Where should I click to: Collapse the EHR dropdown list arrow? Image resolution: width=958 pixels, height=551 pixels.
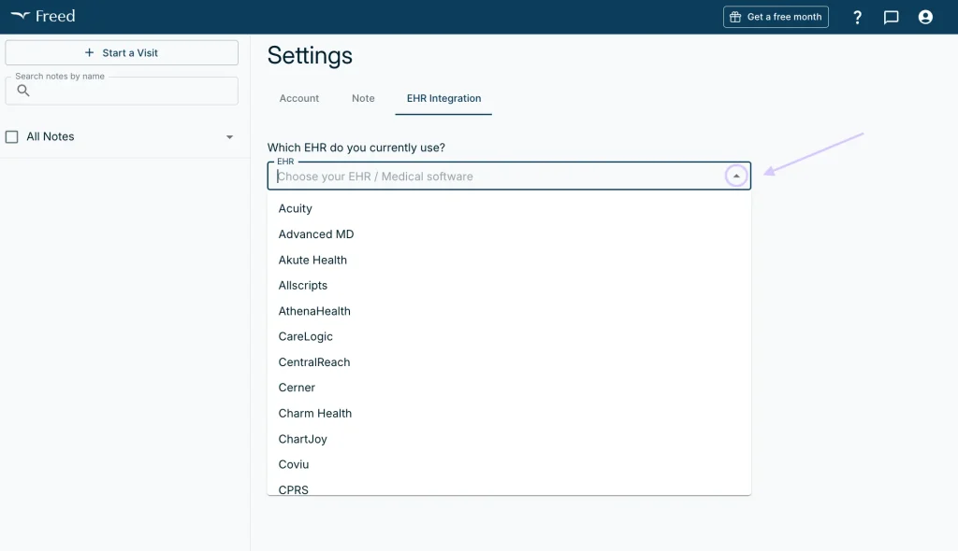[x=736, y=176]
